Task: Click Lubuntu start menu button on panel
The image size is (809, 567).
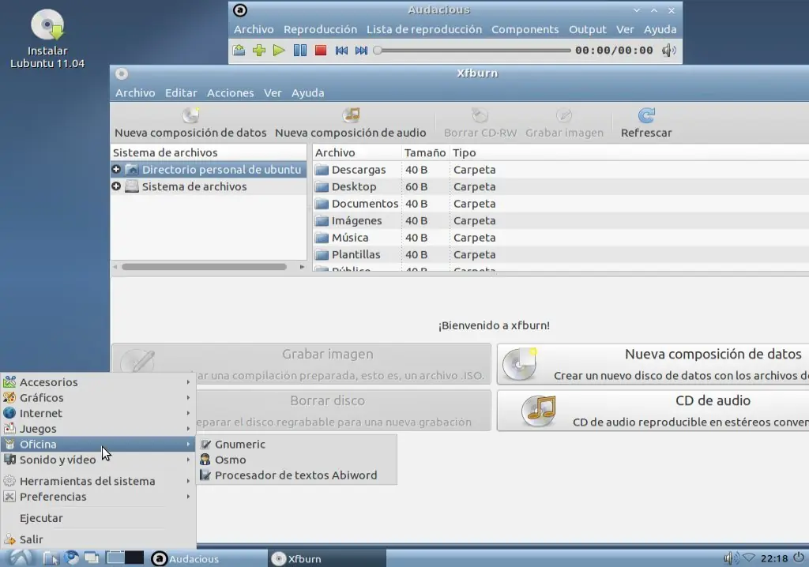Action: [x=20, y=558]
